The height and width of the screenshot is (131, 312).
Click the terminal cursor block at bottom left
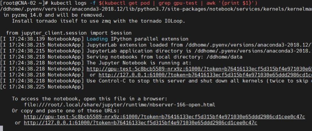pos(1,128)
